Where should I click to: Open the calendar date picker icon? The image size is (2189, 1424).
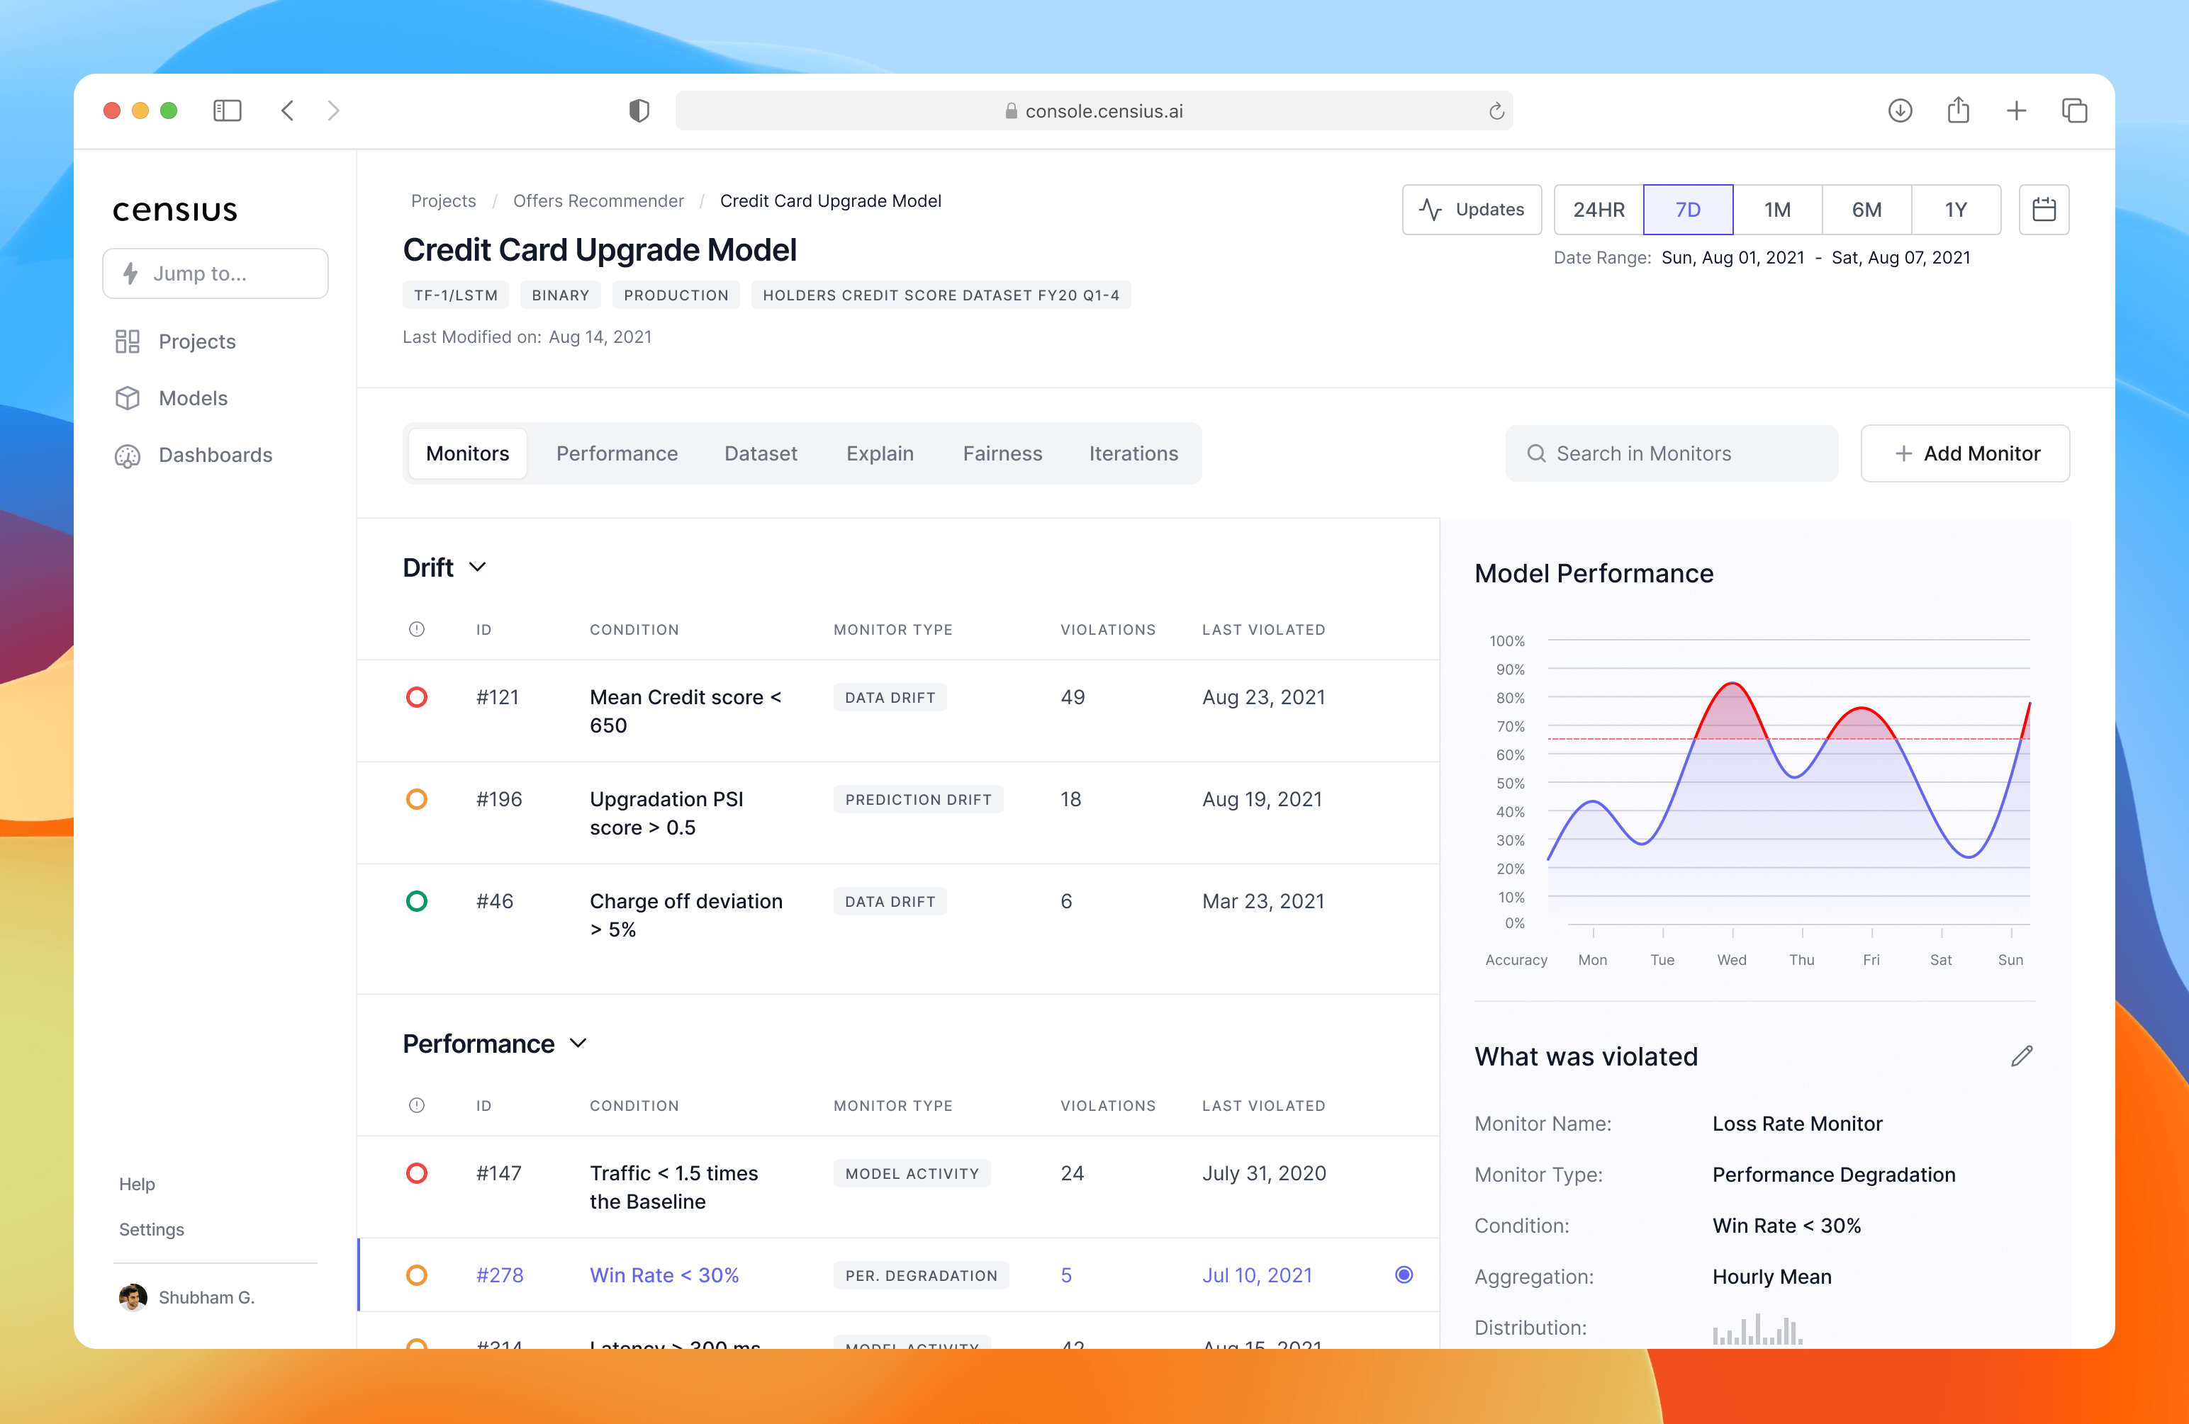pos(2044,210)
